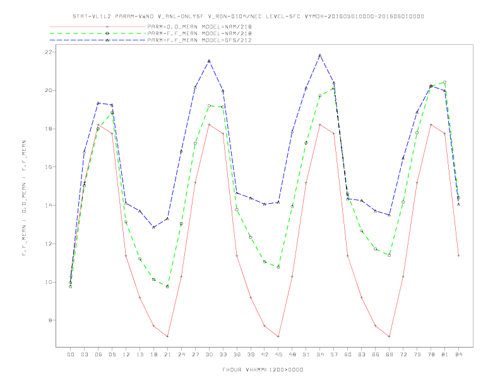Click y-axis tick value 14
This screenshot has width=500, height=386.
pyautogui.click(x=49, y=206)
